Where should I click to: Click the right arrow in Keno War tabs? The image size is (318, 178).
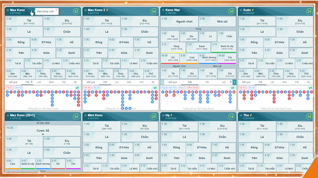coord(235,82)
